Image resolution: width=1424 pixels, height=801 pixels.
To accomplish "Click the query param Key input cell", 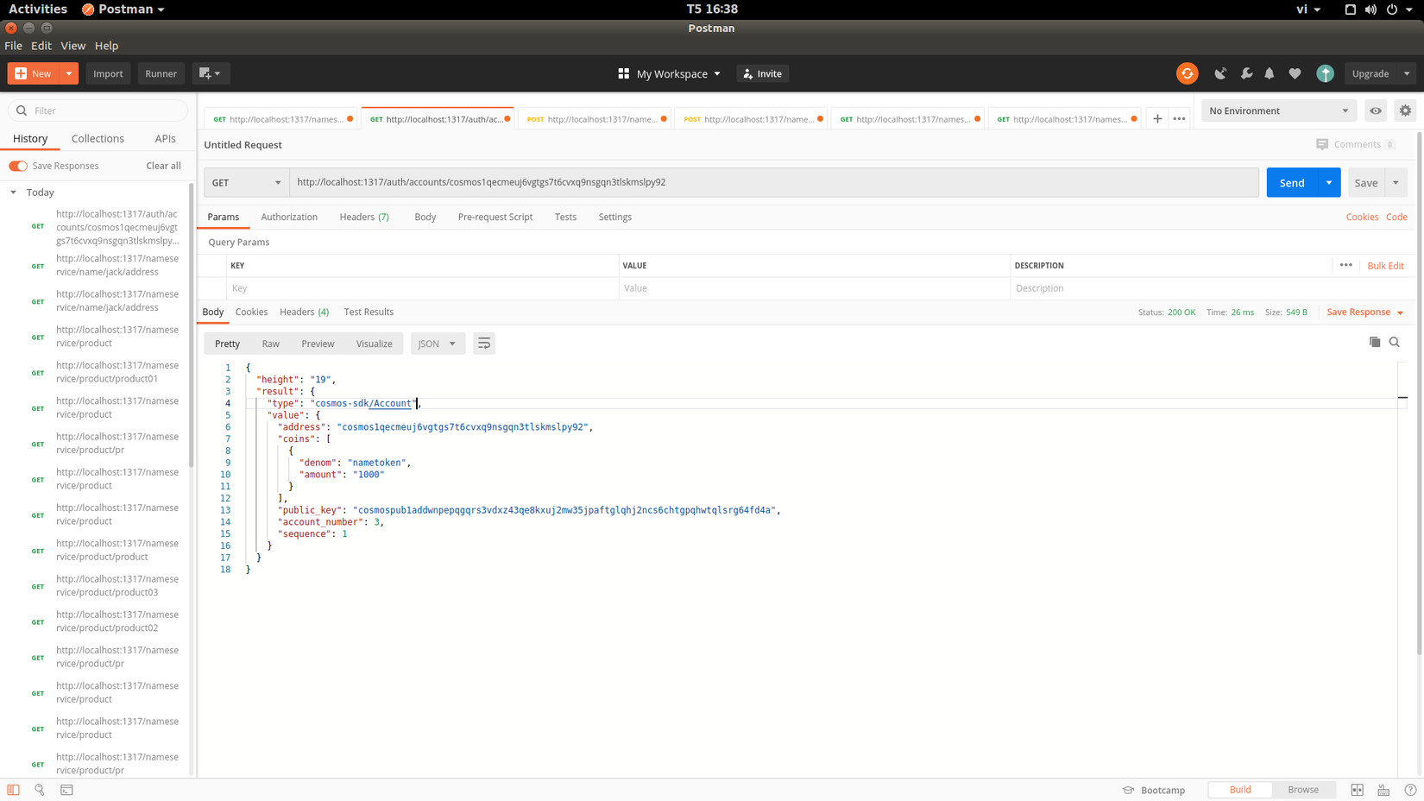I will pos(423,288).
